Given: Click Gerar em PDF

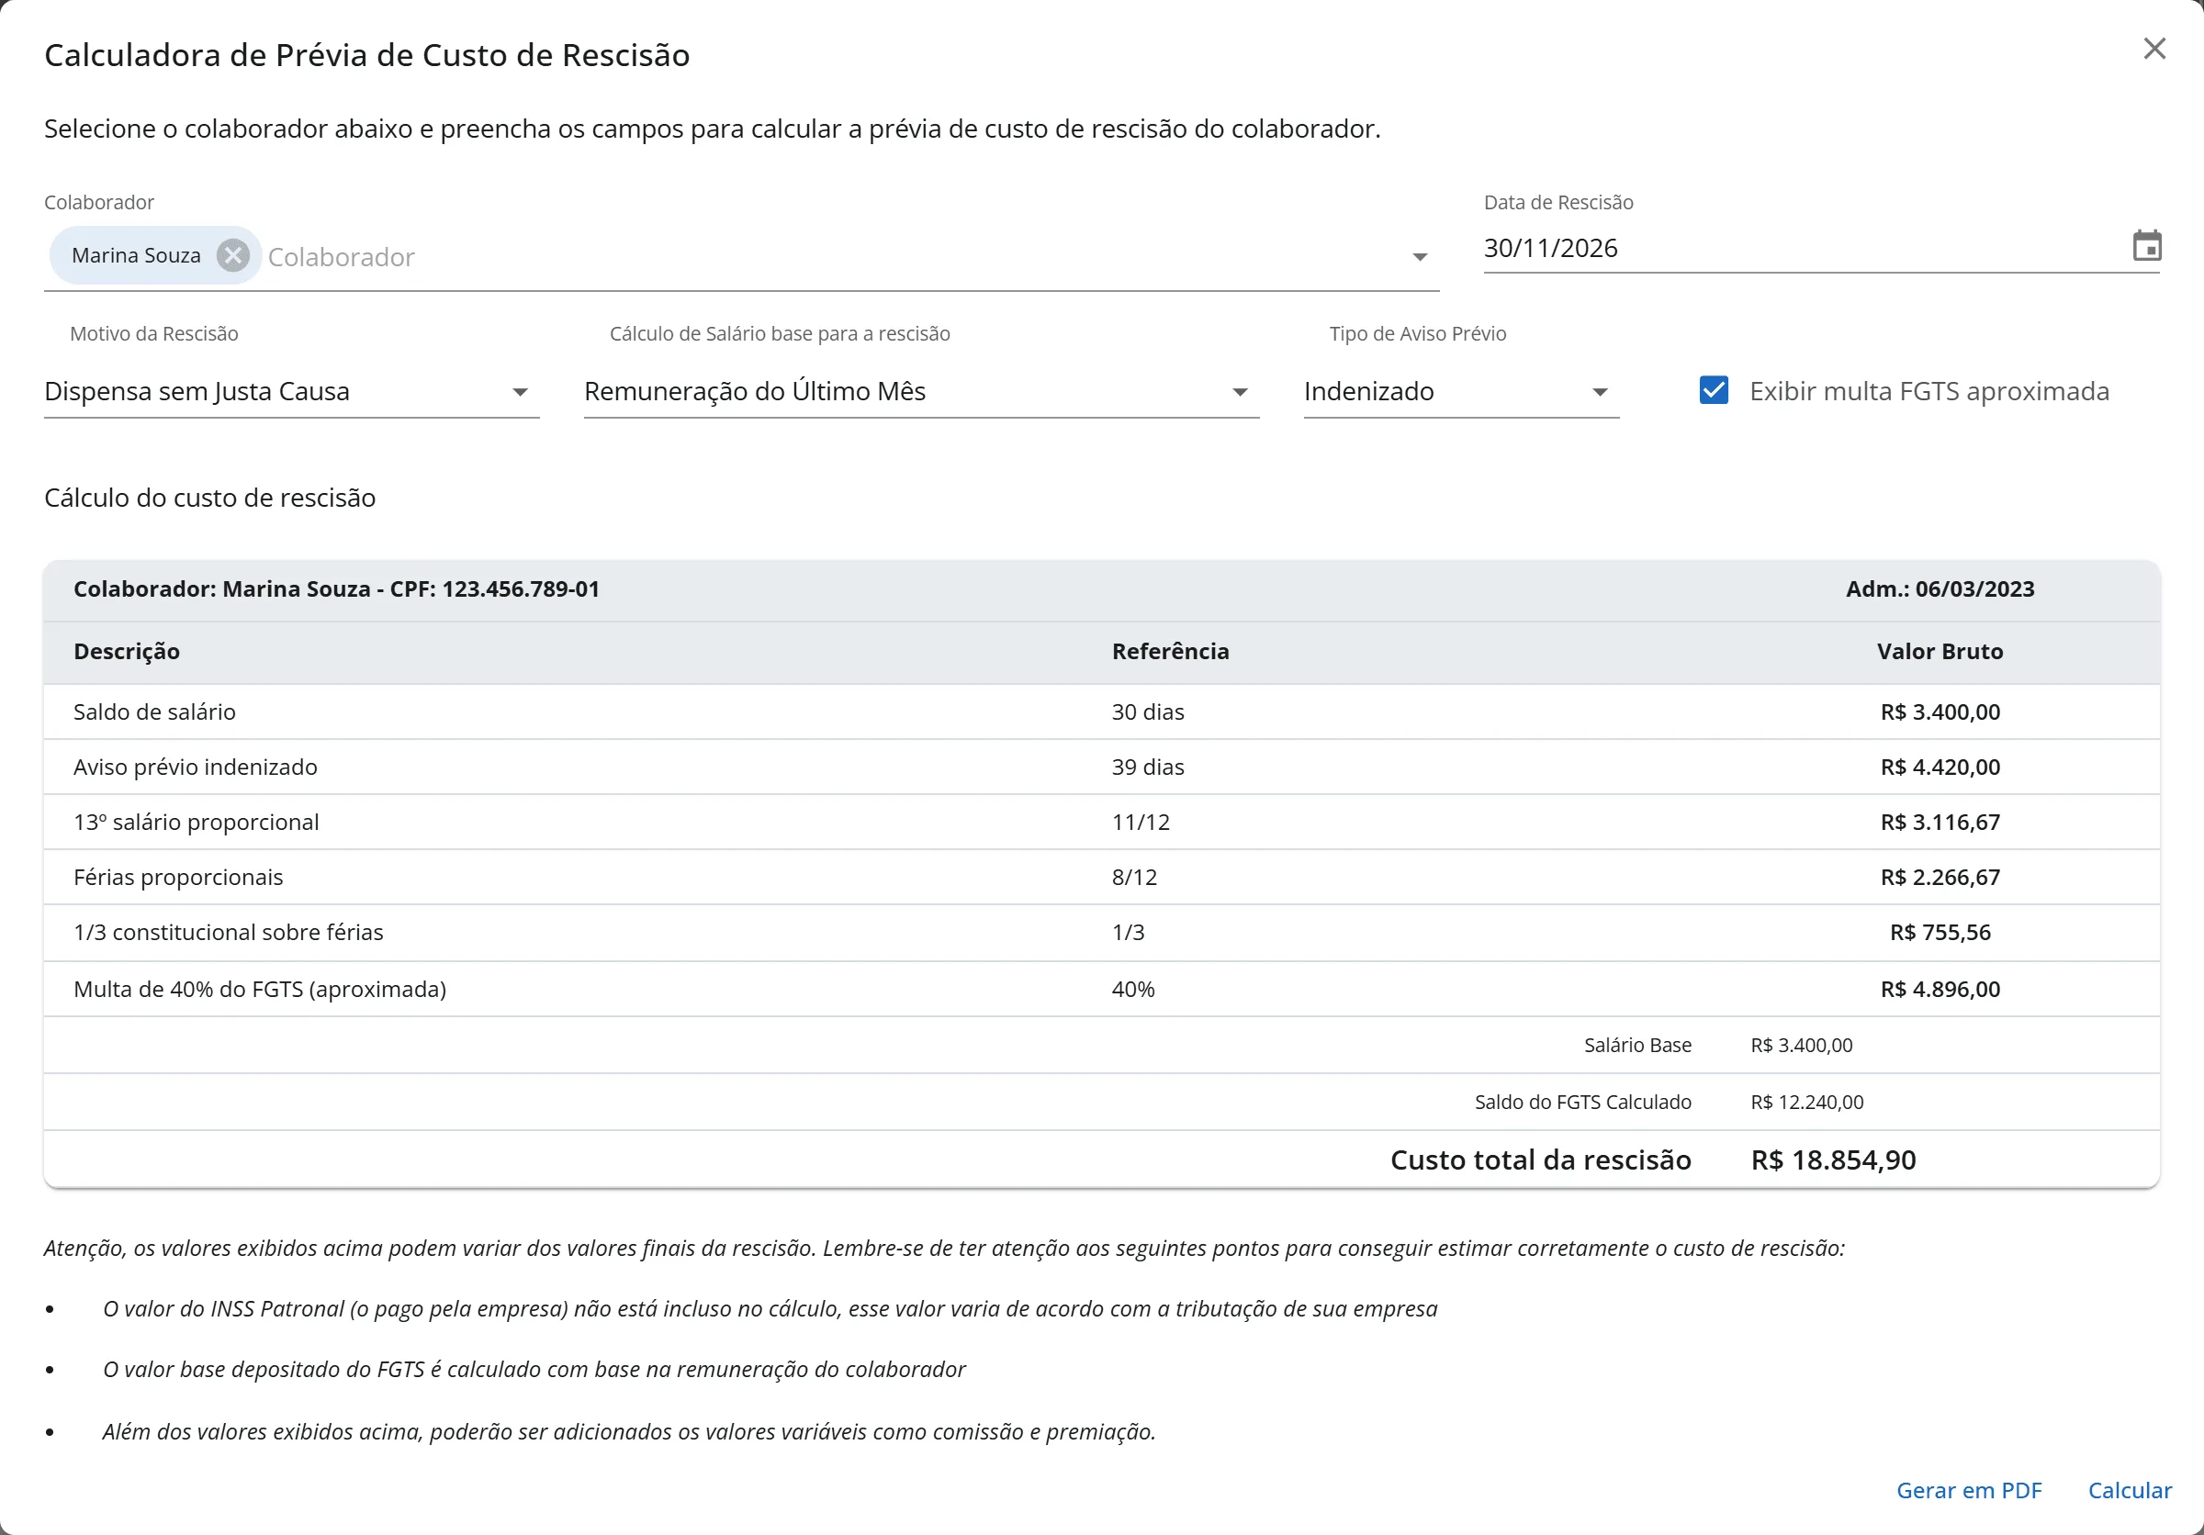Looking at the screenshot, I should tap(1969, 1490).
